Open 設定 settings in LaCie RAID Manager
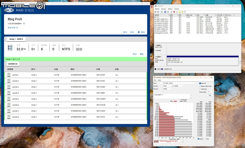 [132, 32]
